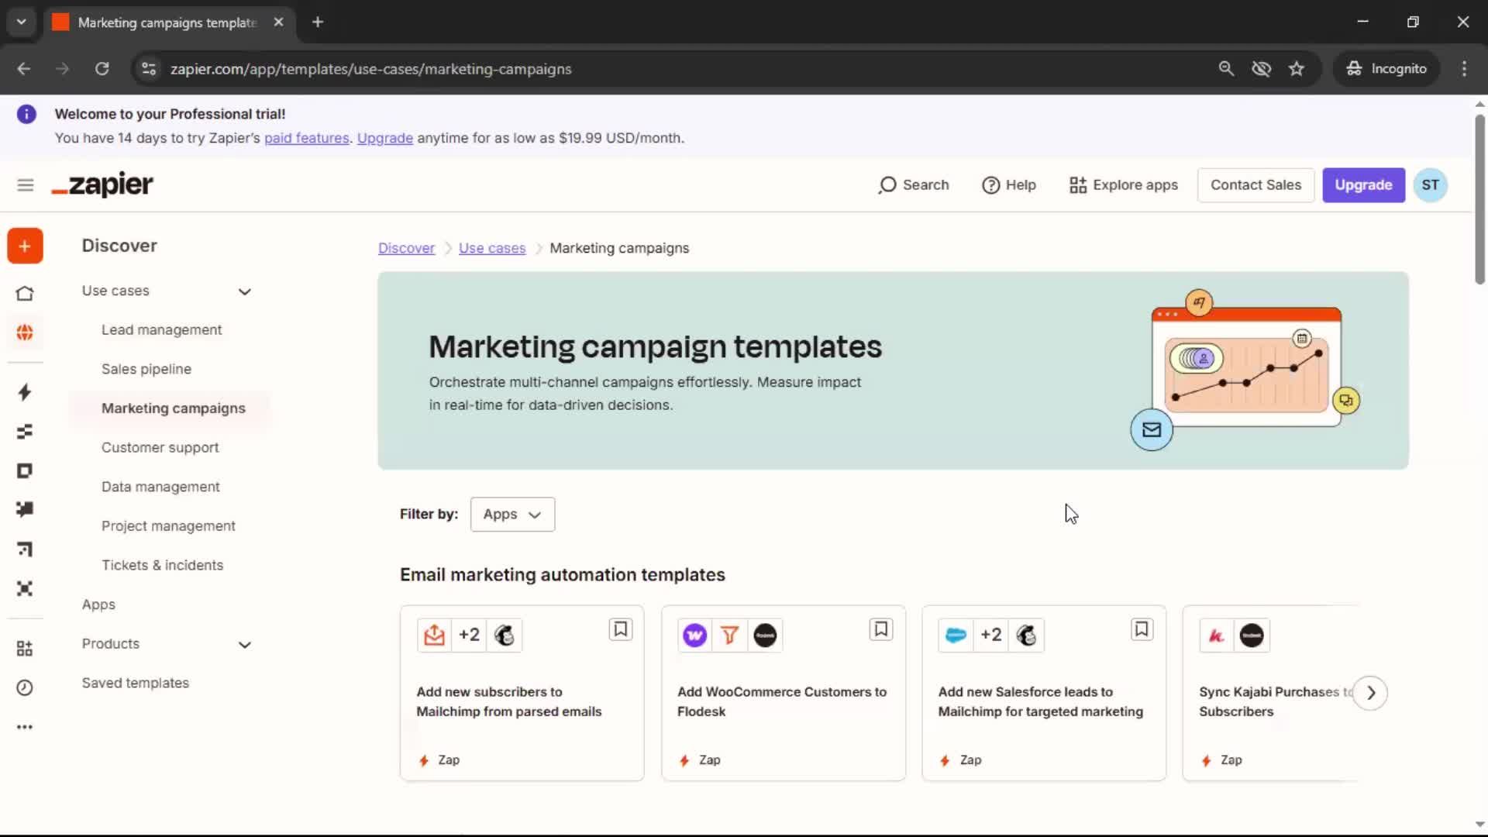Click the Contact Sales button

tap(1255, 185)
